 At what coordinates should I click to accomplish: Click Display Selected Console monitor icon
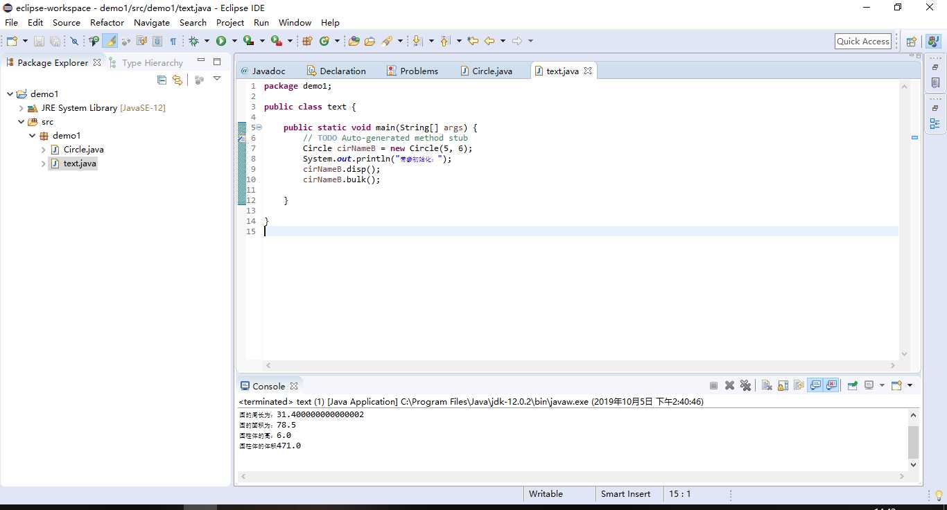pos(869,386)
